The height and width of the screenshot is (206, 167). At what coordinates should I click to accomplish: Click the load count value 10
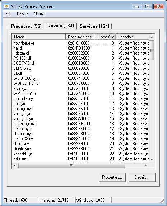tap(112, 93)
